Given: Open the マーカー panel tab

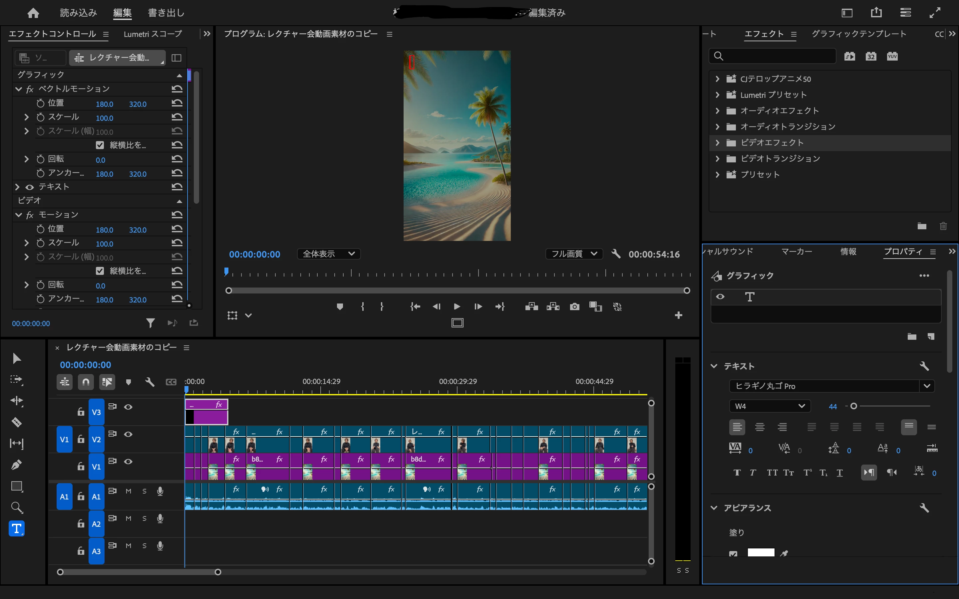Looking at the screenshot, I should (x=796, y=252).
